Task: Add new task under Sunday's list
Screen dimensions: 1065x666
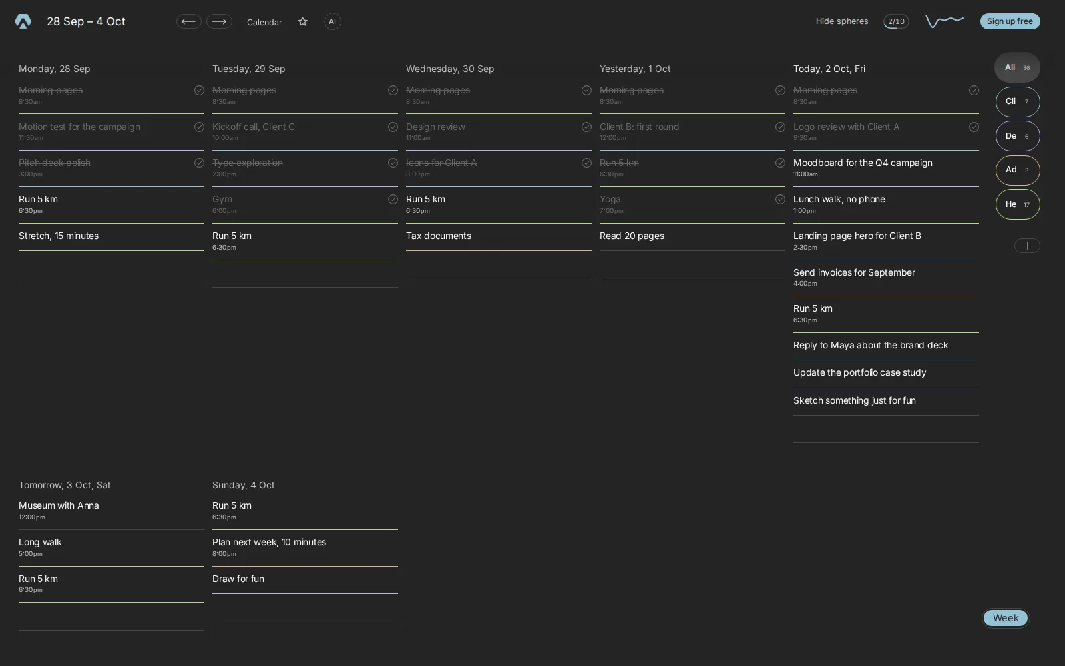Action: click(305, 608)
